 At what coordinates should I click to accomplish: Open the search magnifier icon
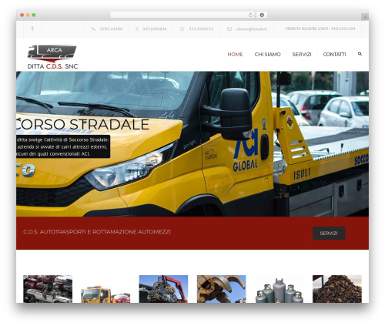360,54
